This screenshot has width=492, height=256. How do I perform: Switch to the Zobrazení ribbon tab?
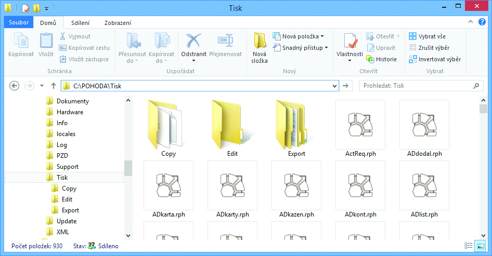point(118,22)
